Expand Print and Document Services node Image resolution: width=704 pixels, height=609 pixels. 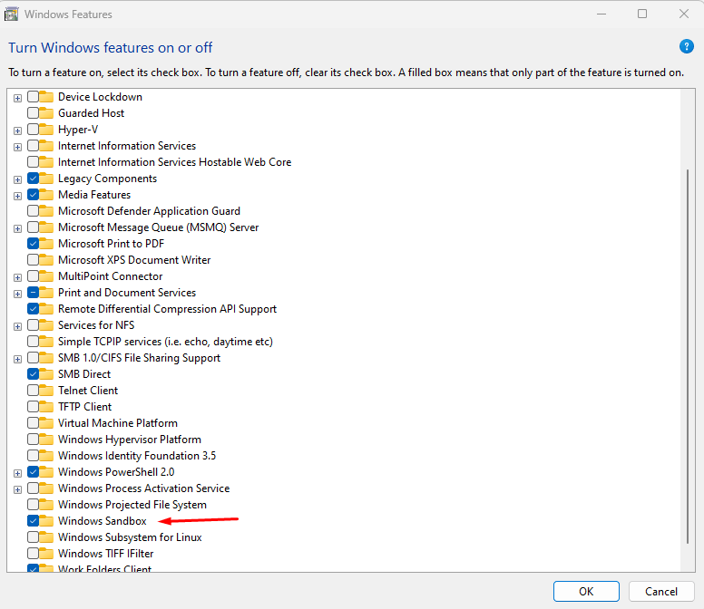[x=17, y=294]
